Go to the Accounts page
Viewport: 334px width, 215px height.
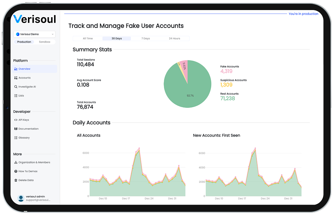tap(34, 78)
